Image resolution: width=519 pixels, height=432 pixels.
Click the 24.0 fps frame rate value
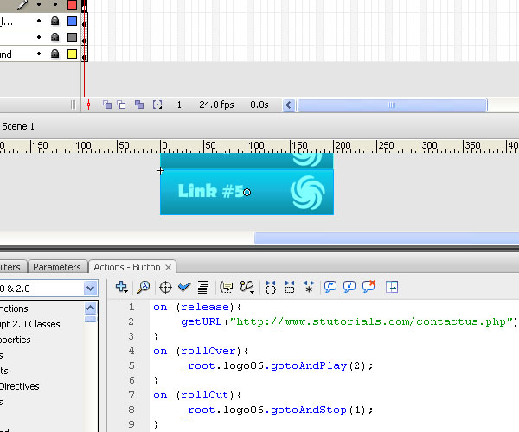pos(216,105)
